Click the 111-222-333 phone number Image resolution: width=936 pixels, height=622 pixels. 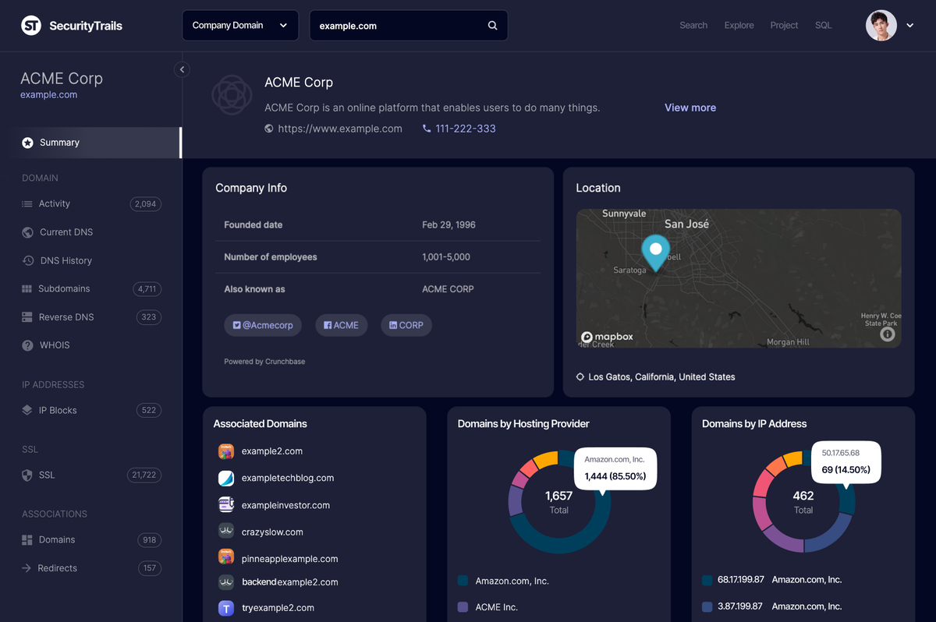[x=466, y=129]
